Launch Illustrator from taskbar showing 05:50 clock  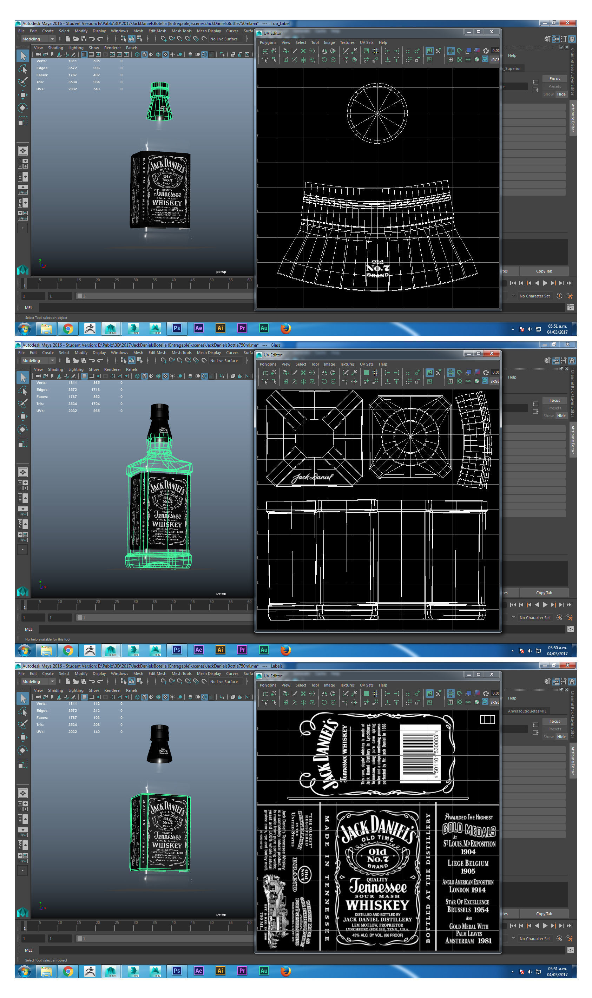[x=220, y=650]
